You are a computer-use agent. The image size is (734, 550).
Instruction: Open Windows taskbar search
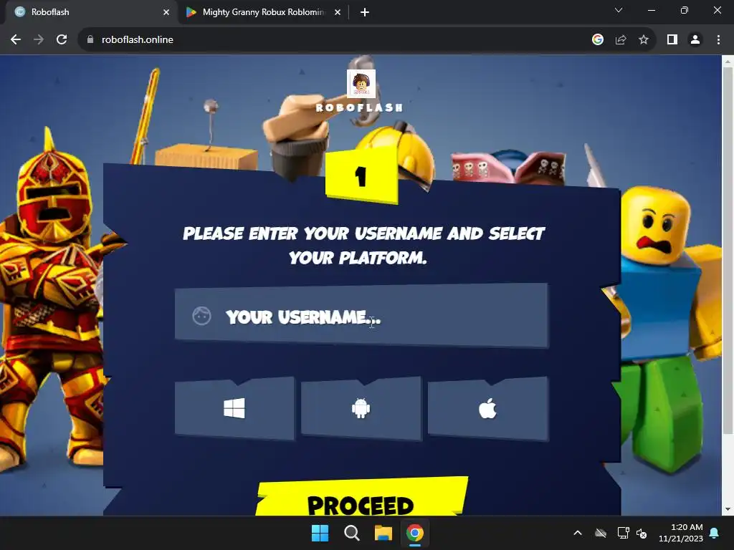351,533
